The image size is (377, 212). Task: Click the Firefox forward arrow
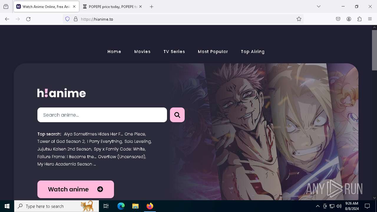coord(18,19)
